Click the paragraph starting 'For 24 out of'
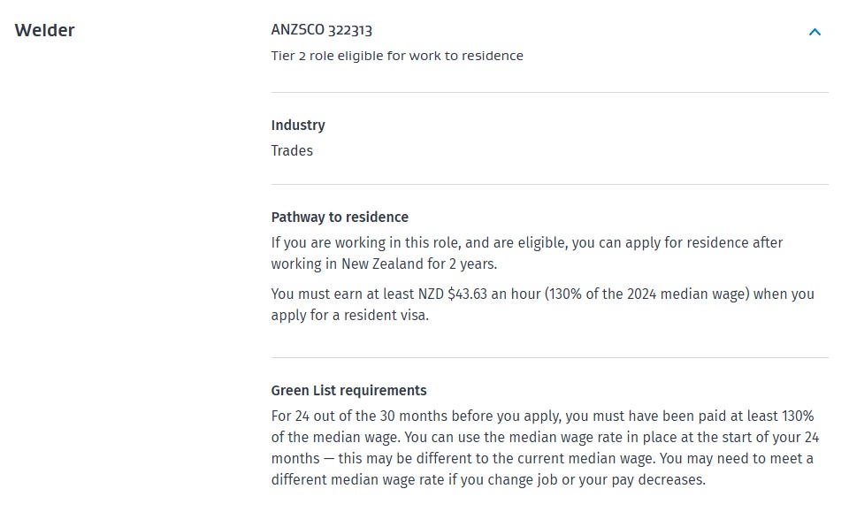The height and width of the screenshot is (512, 849). tap(546, 447)
